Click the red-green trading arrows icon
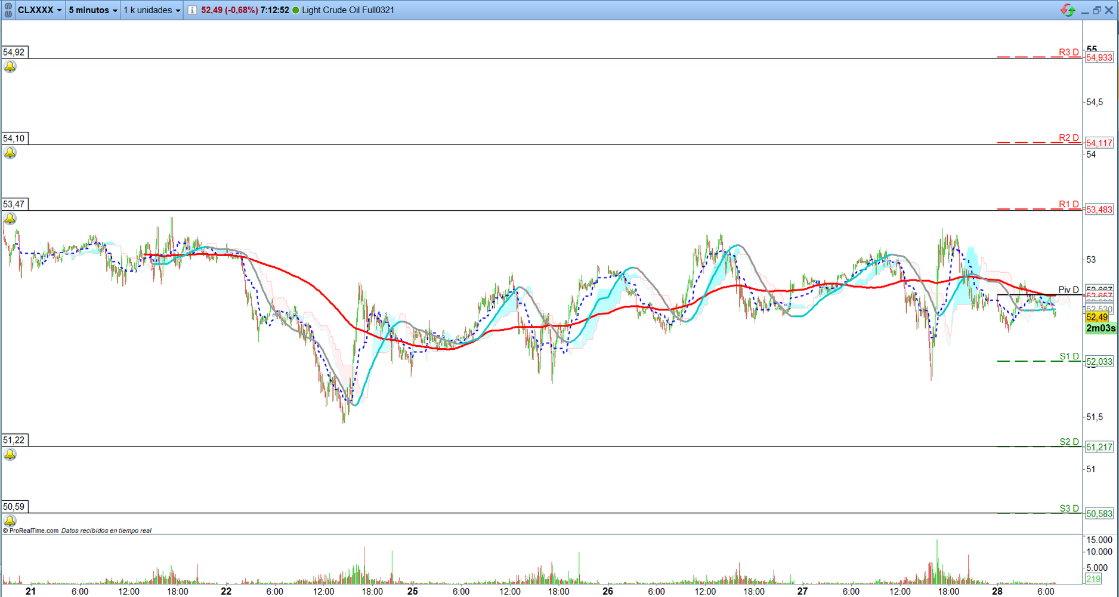Screen dimensions: 1119x597 click(x=1067, y=10)
